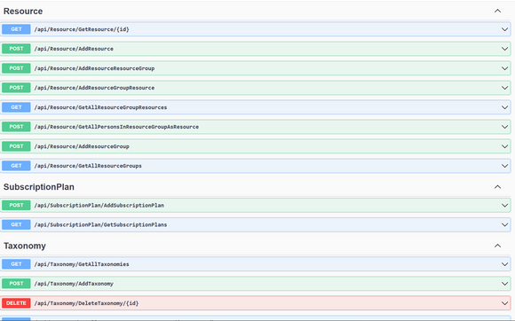Select path /api/SubscriptionPlan/AddSubscriptionPlan
This screenshot has height=321, width=515.
pyautogui.click(x=99, y=206)
